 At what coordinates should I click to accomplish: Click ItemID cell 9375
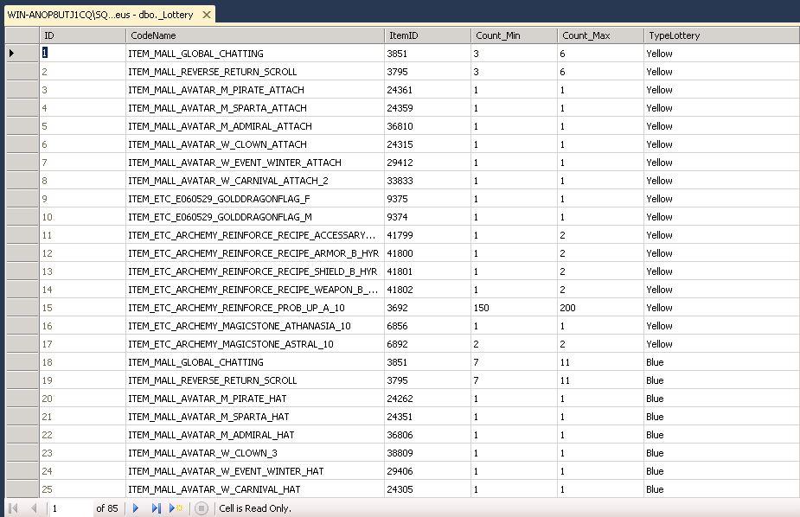tap(427, 198)
